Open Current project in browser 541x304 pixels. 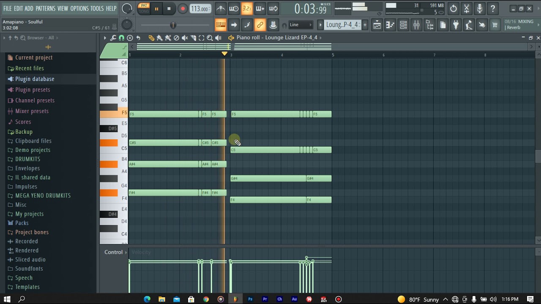[x=34, y=57]
